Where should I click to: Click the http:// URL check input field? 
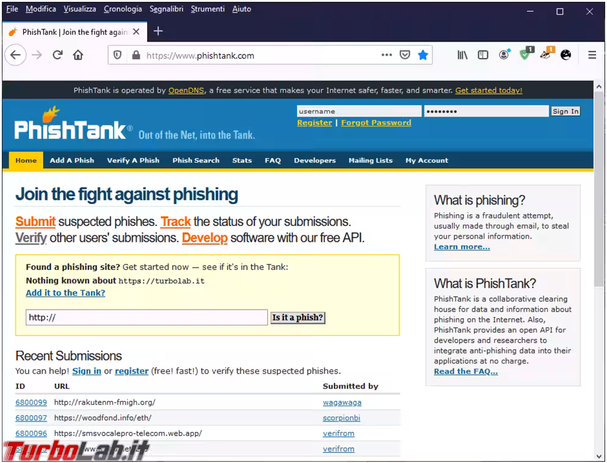(147, 318)
